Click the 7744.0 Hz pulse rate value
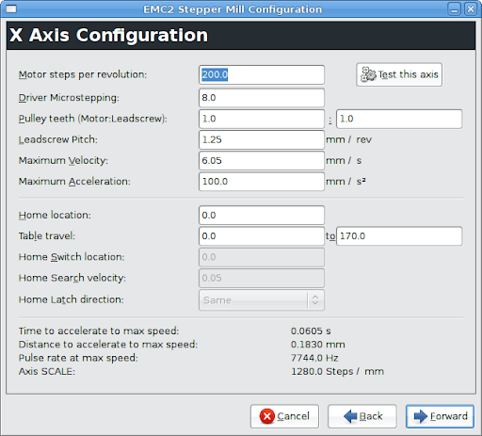 (314, 358)
